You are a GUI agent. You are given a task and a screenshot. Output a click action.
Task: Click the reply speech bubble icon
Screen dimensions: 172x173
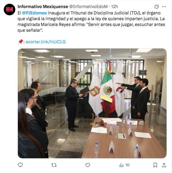pos(20,165)
